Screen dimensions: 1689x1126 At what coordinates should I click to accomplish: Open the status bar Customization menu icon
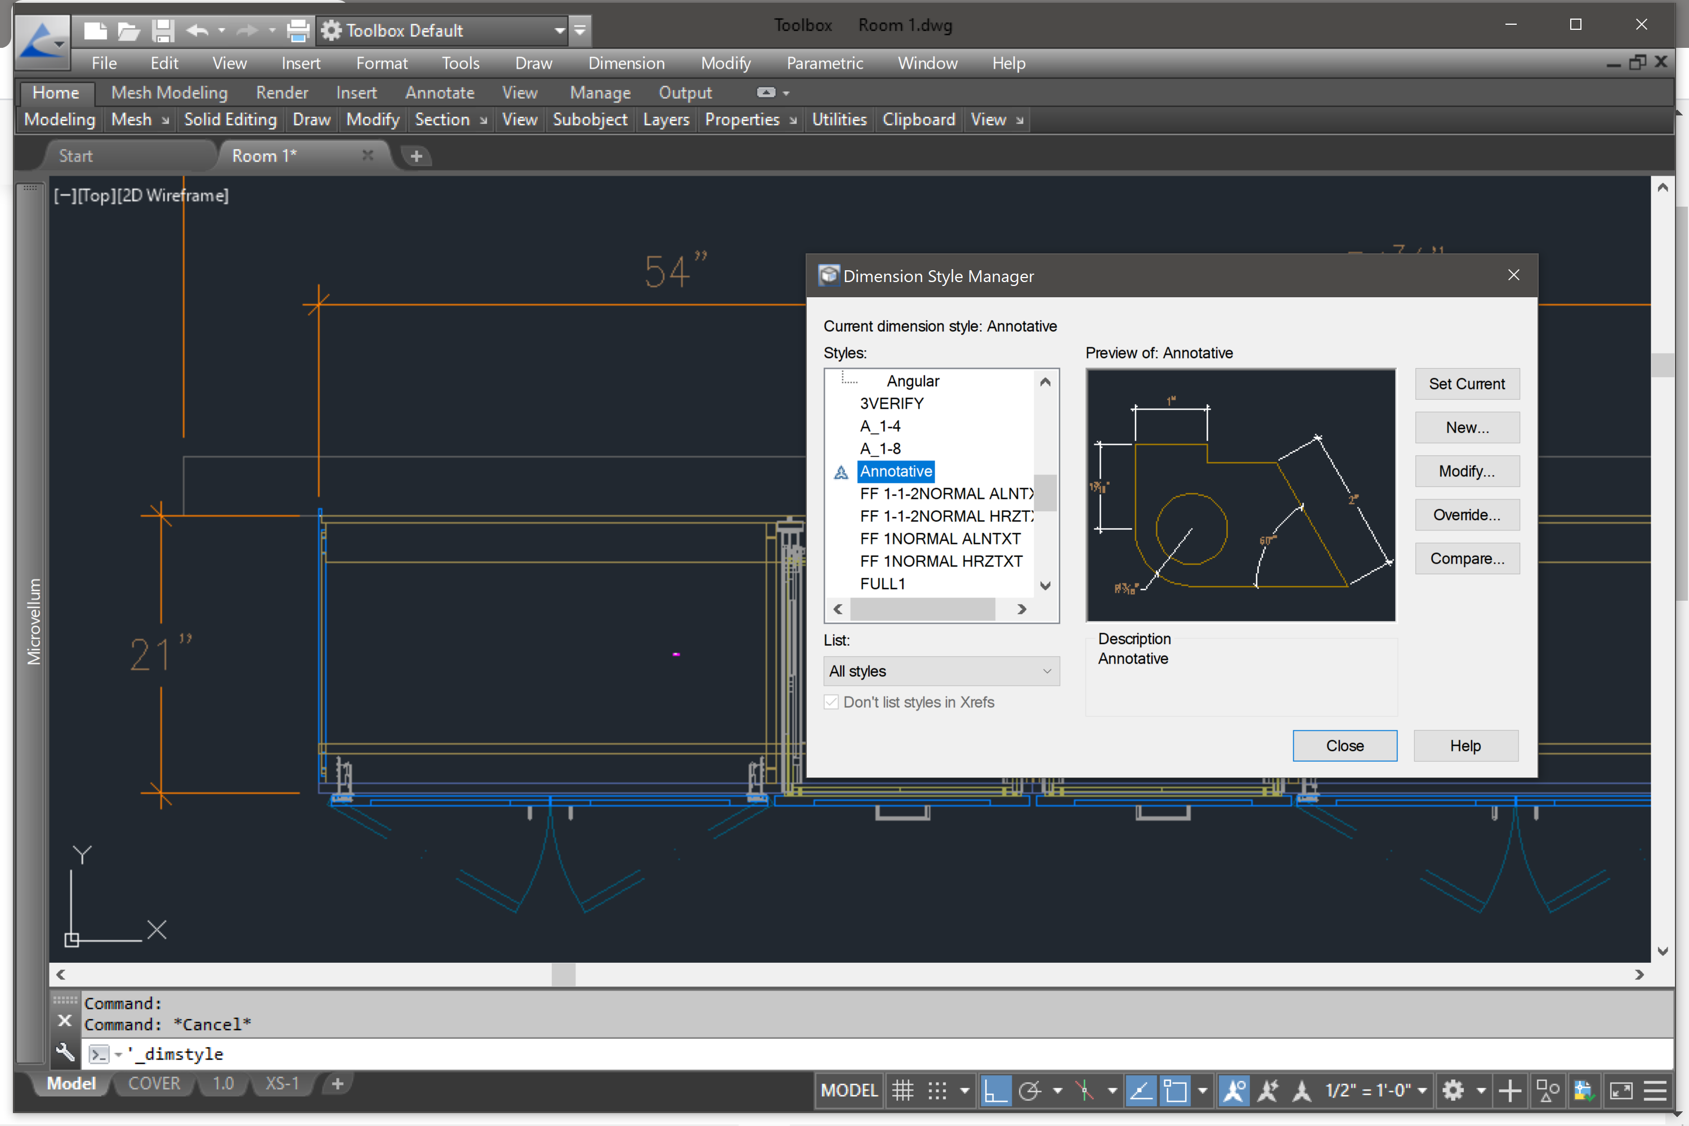tap(1655, 1090)
